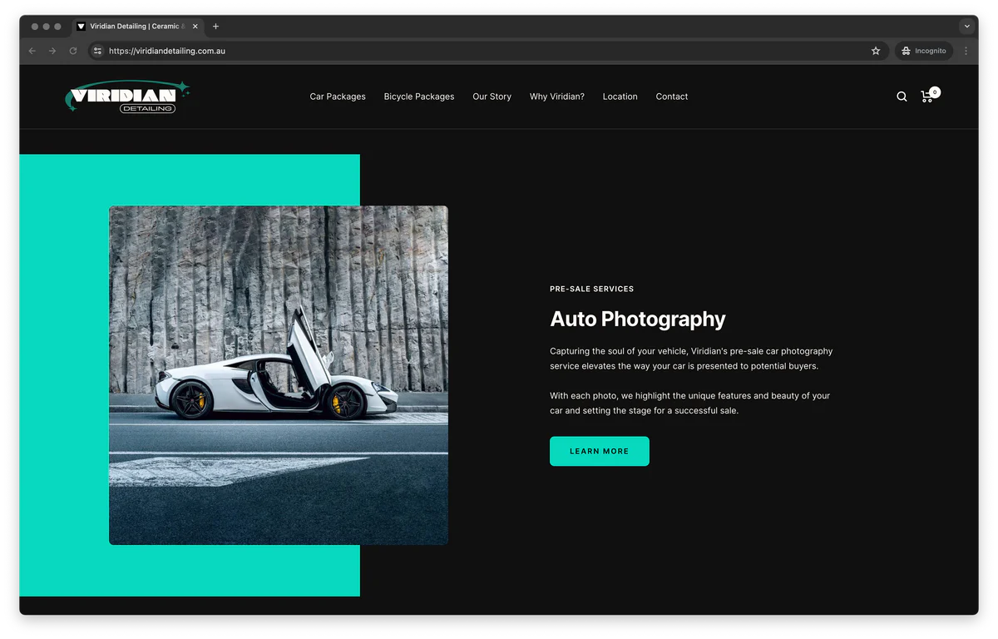Open the Bicycle Packages menu
The image size is (998, 639).
(x=419, y=97)
